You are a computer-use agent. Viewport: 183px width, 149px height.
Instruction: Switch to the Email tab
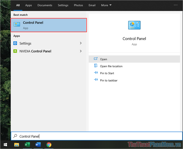click(92, 5)
